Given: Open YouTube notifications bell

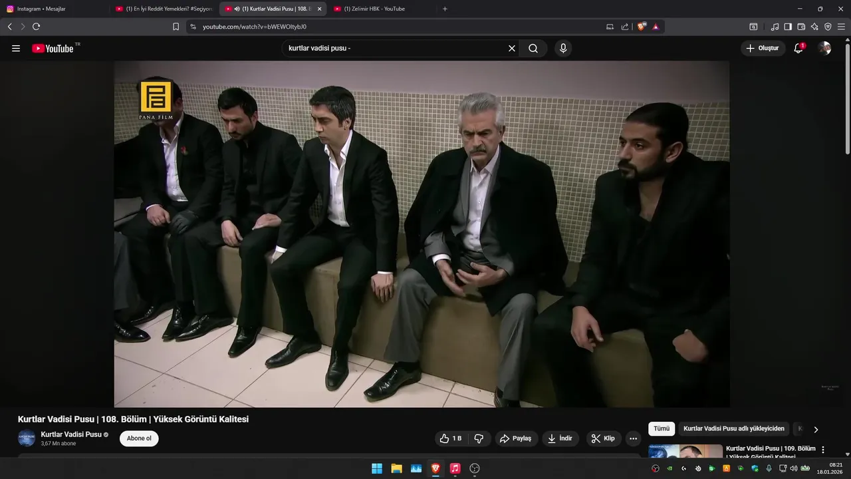Looking at the screenshot, I should tap(798, 48).
